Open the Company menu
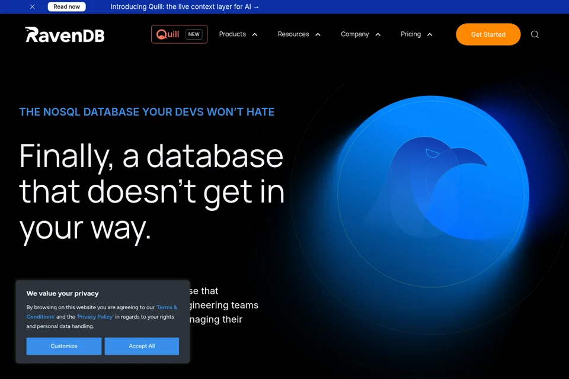This screenshot has width=569, height=379. tap(354, 34)
